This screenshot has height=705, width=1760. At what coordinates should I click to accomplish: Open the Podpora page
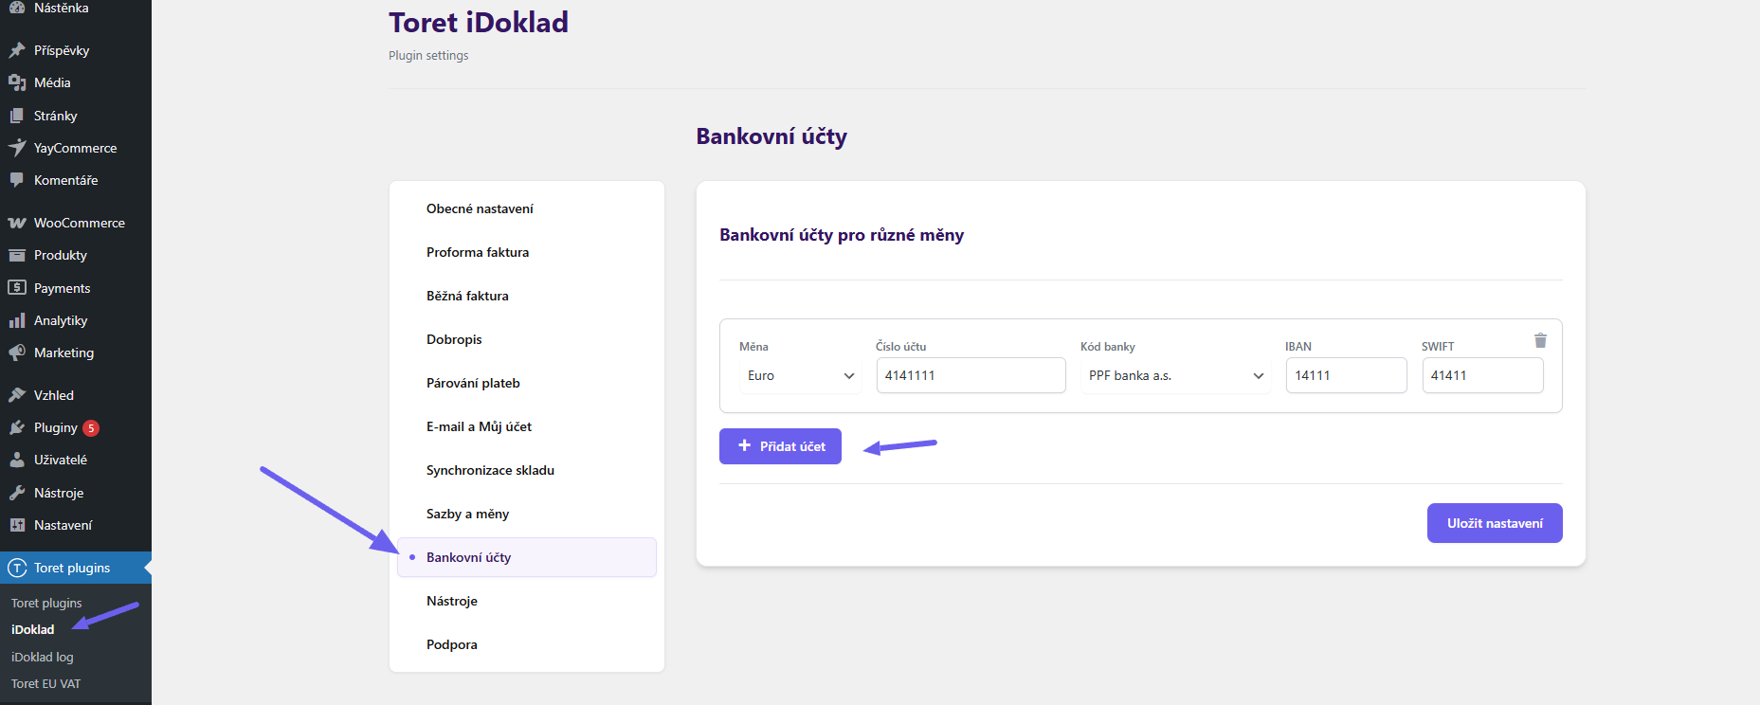452,643
